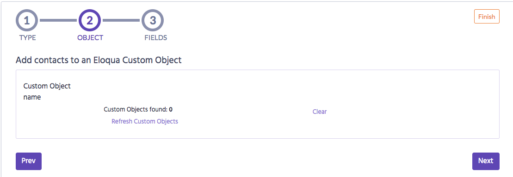Viewport: 513px width, 177px height.
Task: Click the connector between steps 1 and 2
Action: pyautogui.click(x=58, y=21)
